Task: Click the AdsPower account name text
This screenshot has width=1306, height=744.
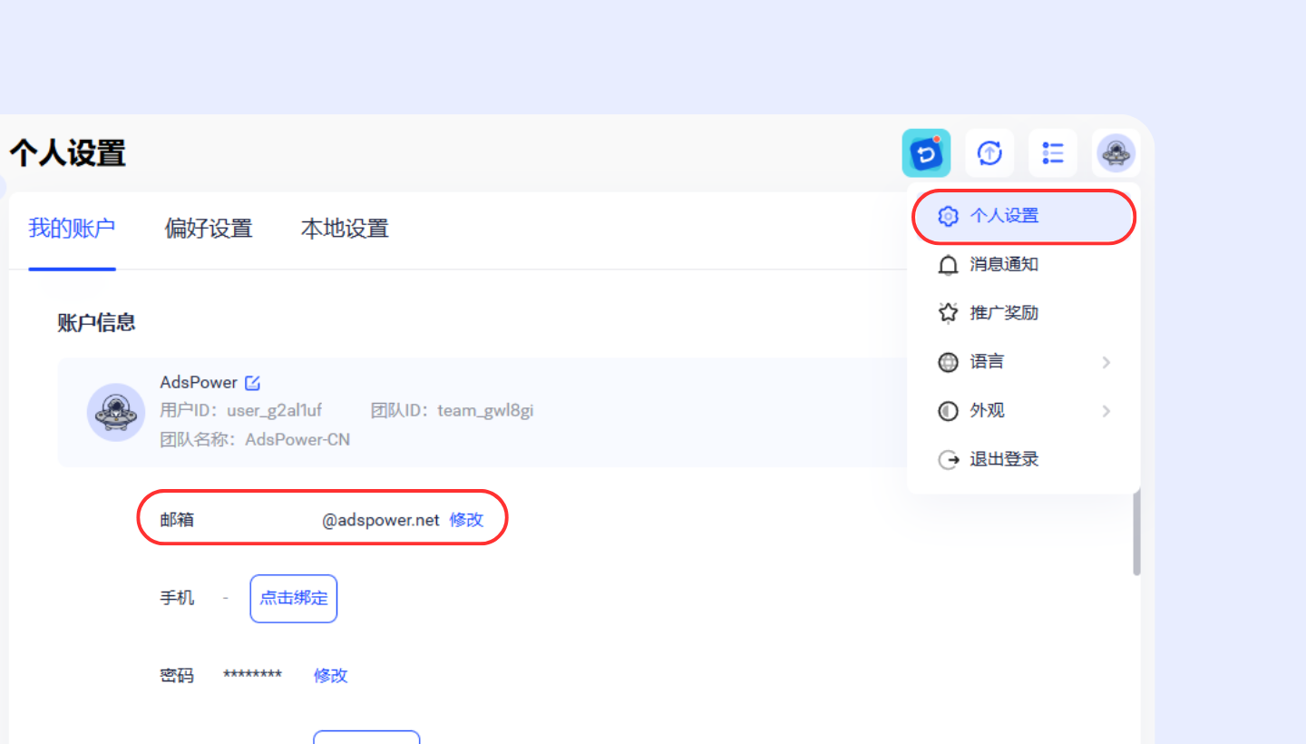Action: tap(199, 383)
